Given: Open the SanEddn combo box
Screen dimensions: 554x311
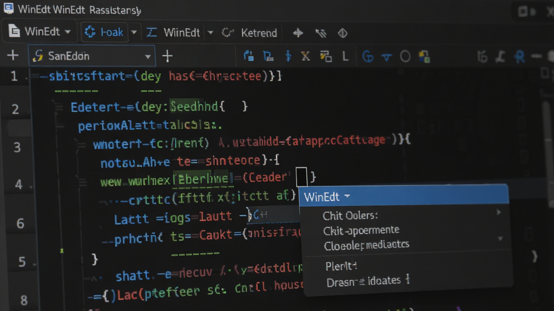Looking at the screenshot, I should click(x=92, y=56).
